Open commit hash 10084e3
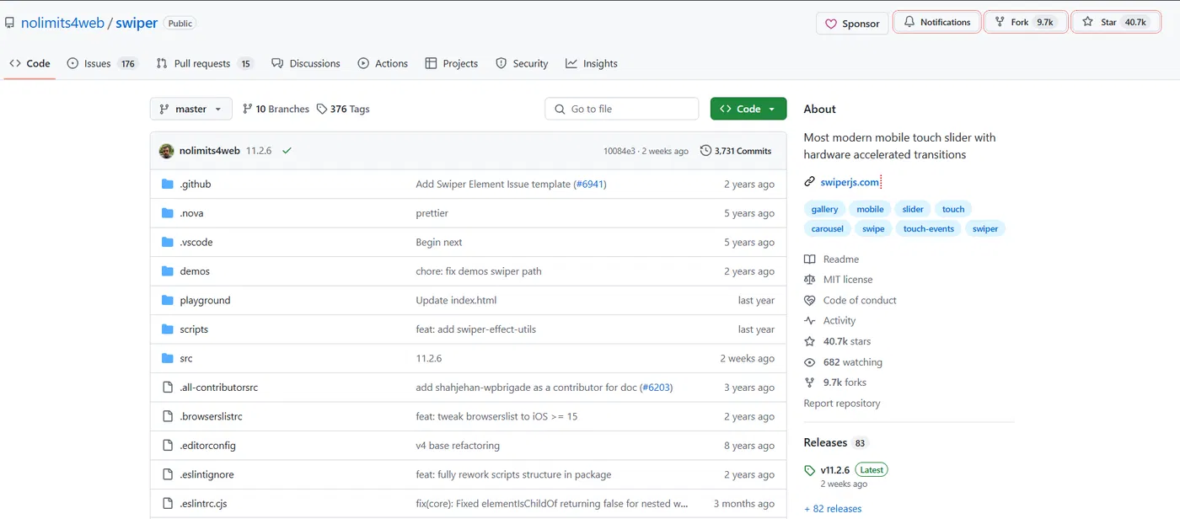Image resolution: width=1180 pixels, height=519 pixels. [x=620, y=151]
